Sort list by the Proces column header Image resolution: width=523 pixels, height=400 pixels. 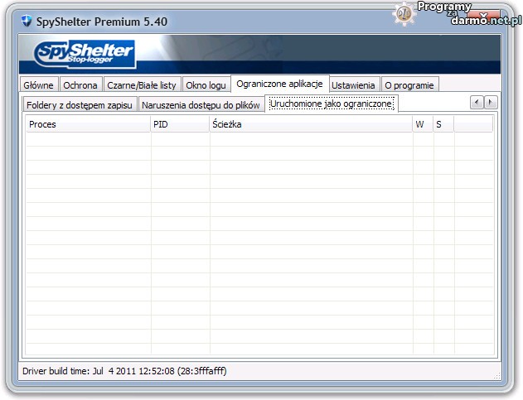(87, 124)
